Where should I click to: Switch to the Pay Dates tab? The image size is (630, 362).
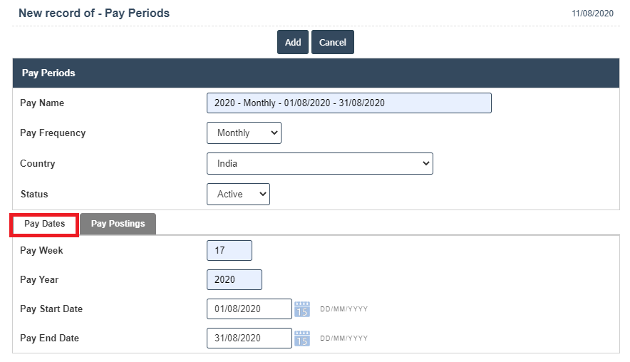(x=44, y=224)
